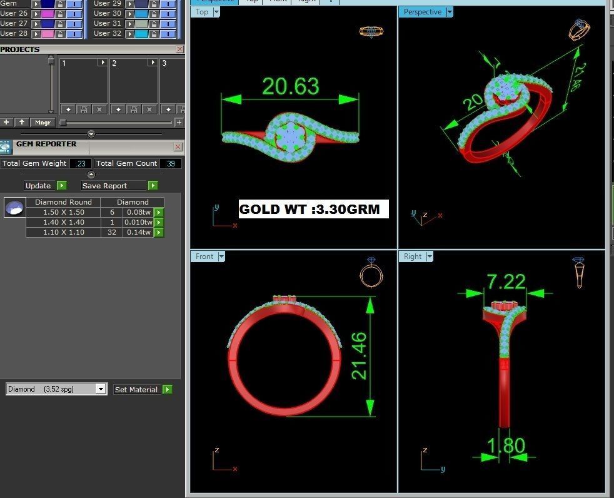Viewport: 614px width, 498px height.
Task: Toggle visibility of User 27 layer
Action: point(74,24)
